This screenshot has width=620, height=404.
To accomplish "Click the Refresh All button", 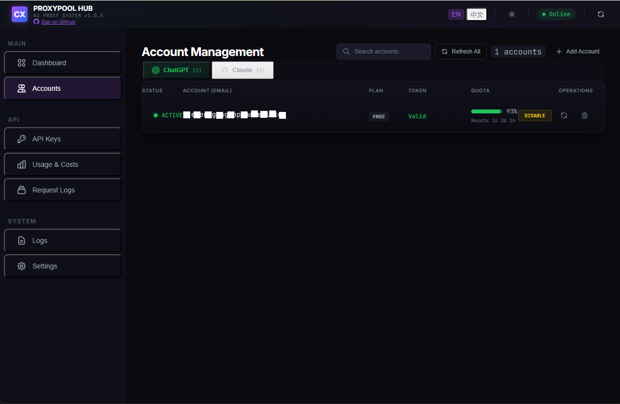I will click(x=460, y=52).
